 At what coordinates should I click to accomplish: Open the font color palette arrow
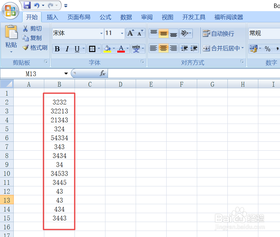pyautogui.click(x=127, y=49)
